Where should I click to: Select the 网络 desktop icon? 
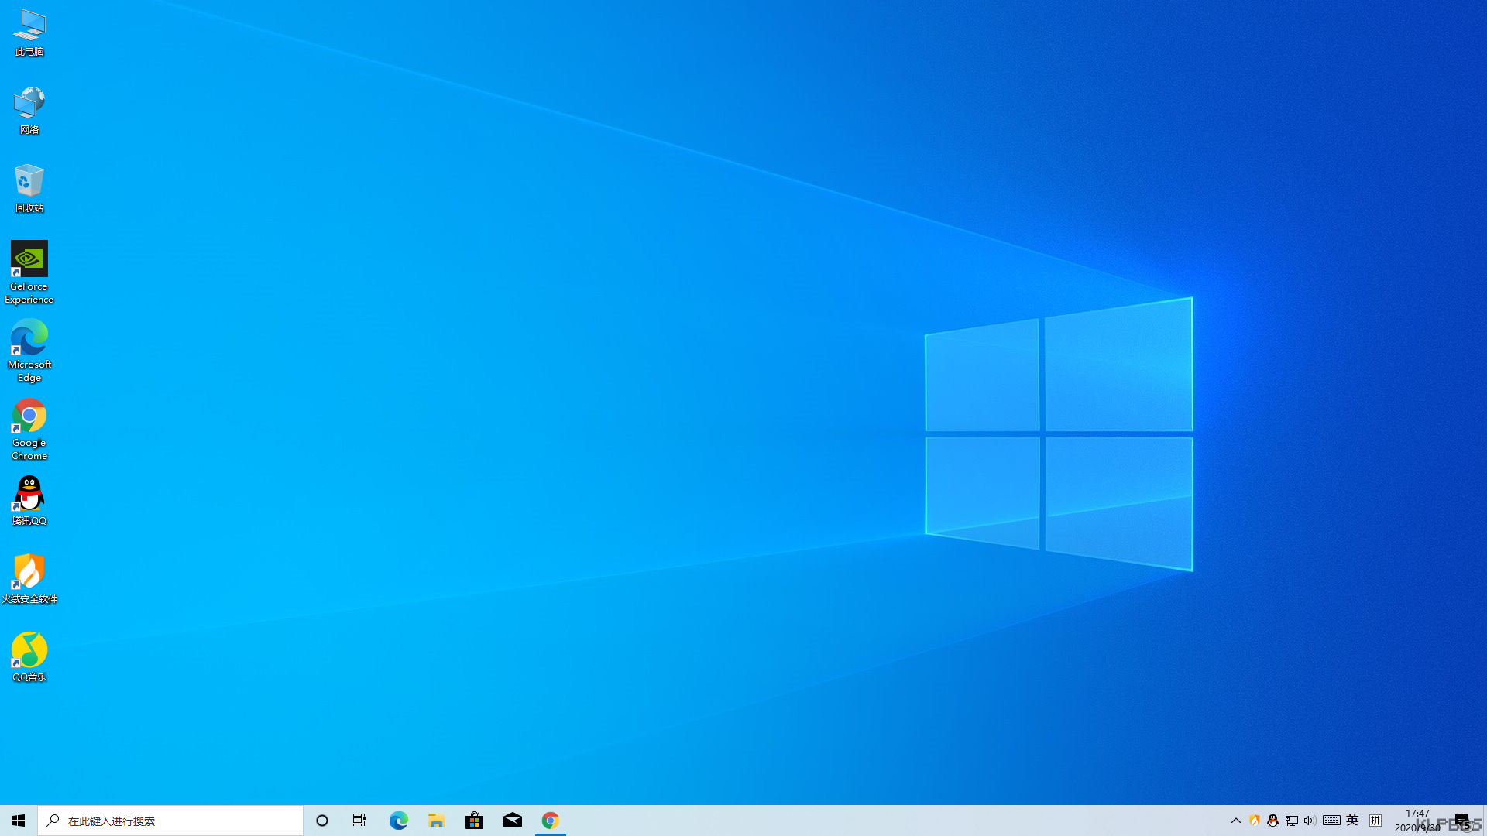(x=29, y=111)
